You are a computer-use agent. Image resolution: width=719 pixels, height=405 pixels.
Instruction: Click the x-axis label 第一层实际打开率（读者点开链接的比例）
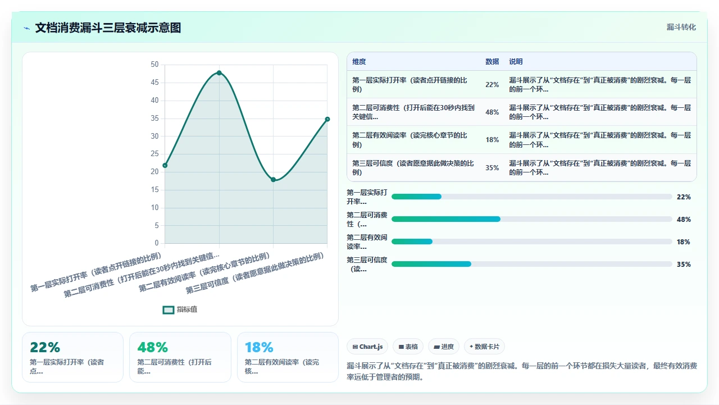pos(97,272)
